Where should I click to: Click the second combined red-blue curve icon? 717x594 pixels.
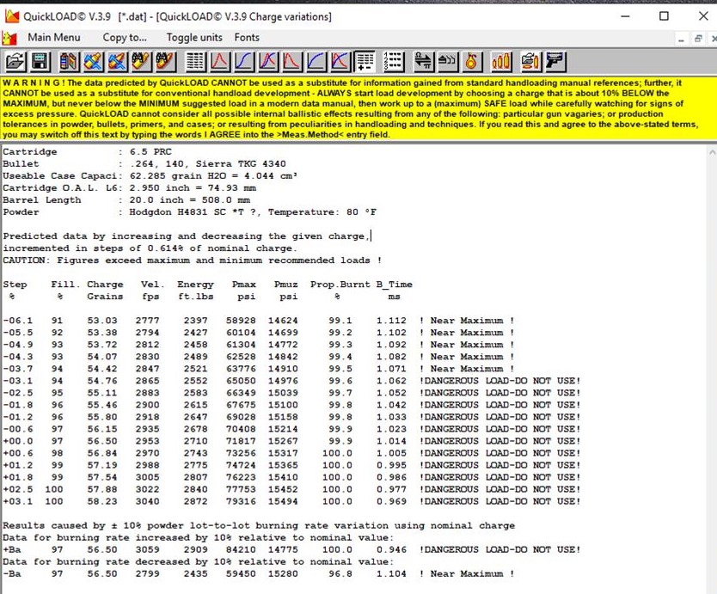[340, 61]
